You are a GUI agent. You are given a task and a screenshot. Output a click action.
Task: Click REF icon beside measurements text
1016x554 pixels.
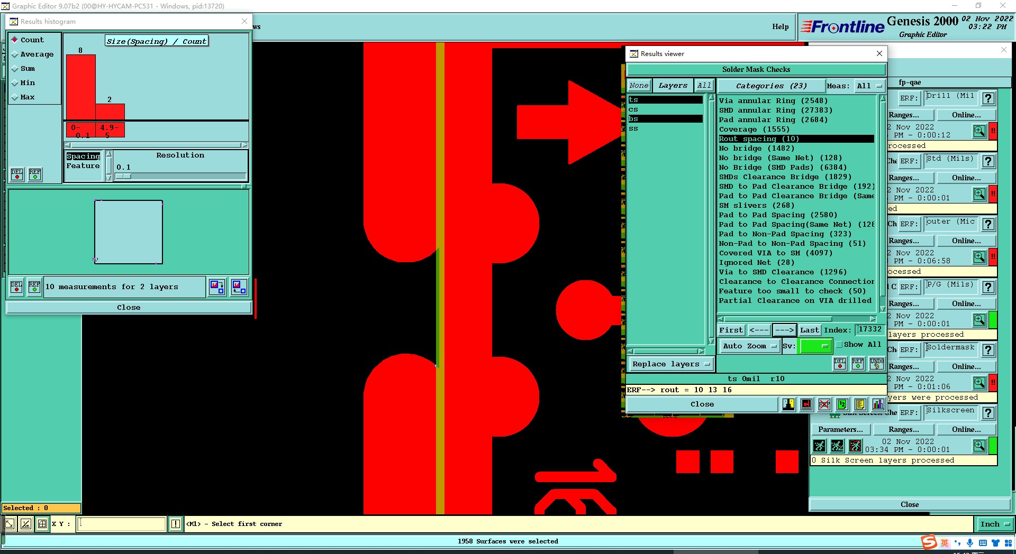pyautogui.click(x=34, y=287)
